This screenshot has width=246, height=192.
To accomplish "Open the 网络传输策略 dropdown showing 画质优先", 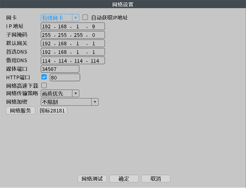I will click(60, 94).
